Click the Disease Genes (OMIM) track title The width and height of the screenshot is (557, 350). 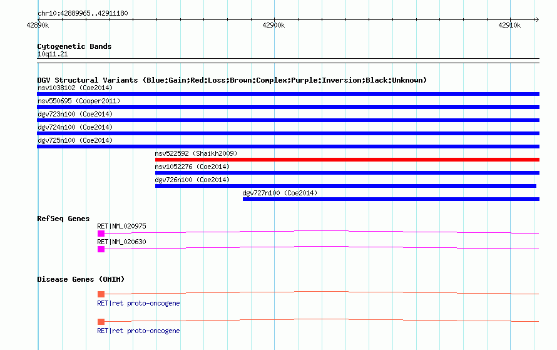(81, 279)
